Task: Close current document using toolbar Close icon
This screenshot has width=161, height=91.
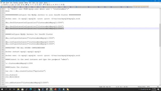Action: click(9, 5)
